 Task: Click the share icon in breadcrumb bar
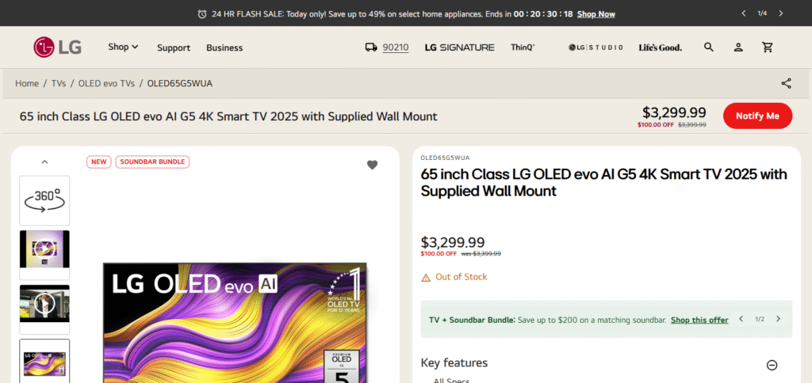786,83
